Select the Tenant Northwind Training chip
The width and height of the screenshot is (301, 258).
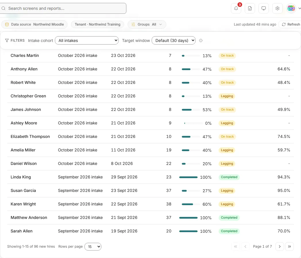(98, 24)
